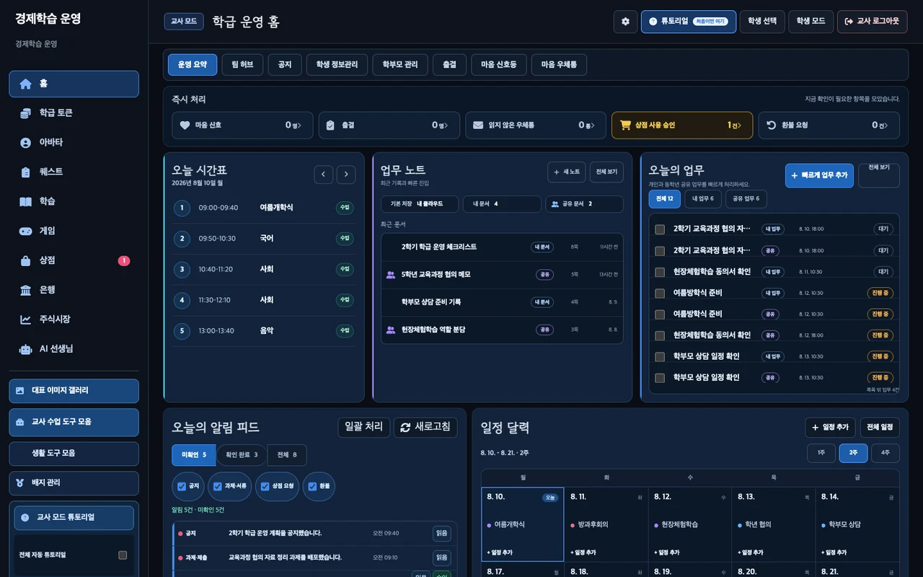923x577 pixels.
Task: Click 빠르게 업무 추가 plus button
Action: click(819, 176)
